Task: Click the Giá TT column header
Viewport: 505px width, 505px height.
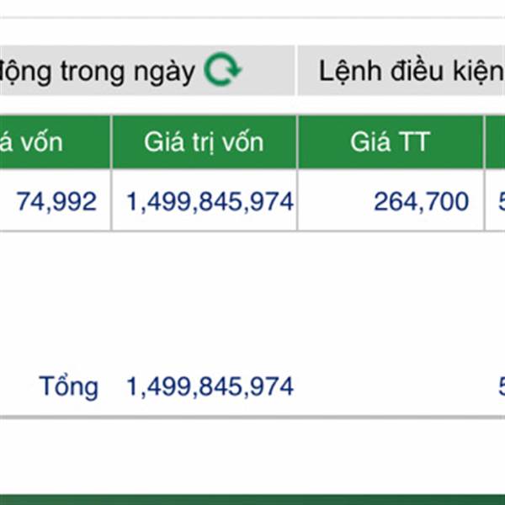Action: click(x=390, y=141)
